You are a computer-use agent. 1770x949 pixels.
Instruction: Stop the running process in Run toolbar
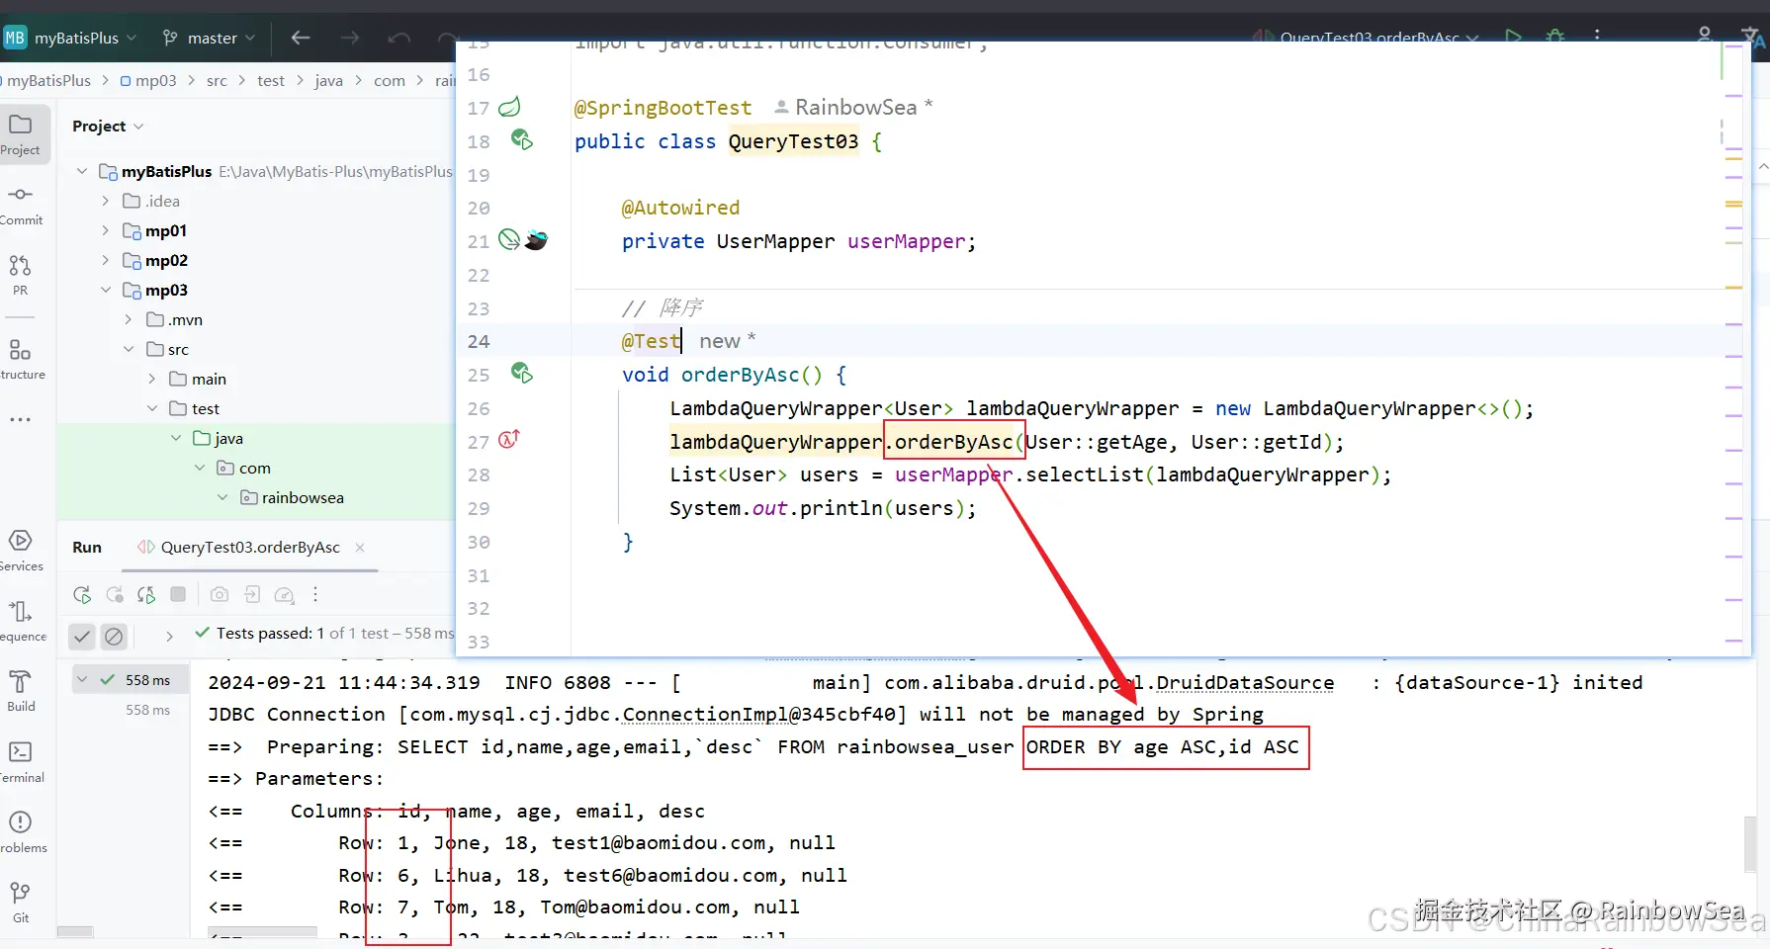coord(178,594)
